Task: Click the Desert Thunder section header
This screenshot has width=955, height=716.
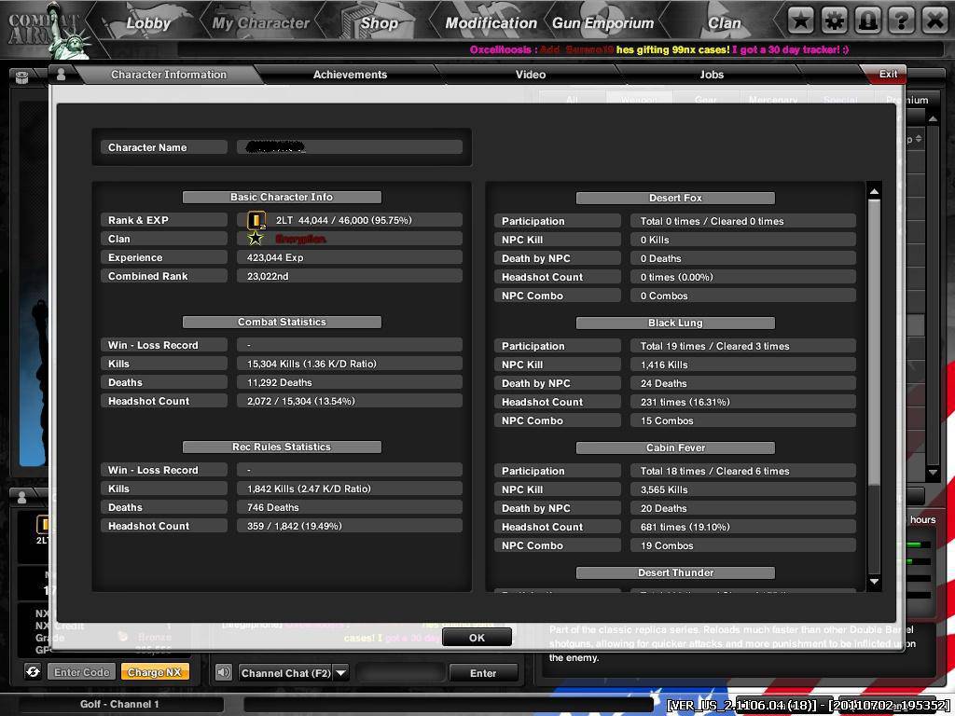Action: point(675,573)
